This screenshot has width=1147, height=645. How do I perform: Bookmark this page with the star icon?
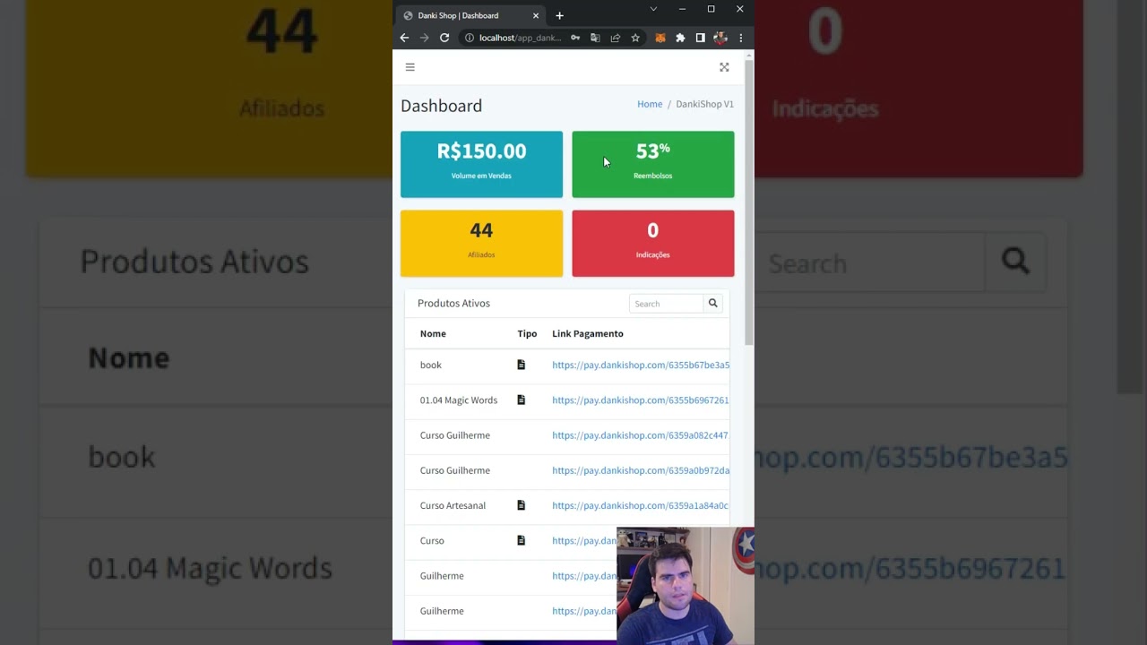click(x=635, y=38)
